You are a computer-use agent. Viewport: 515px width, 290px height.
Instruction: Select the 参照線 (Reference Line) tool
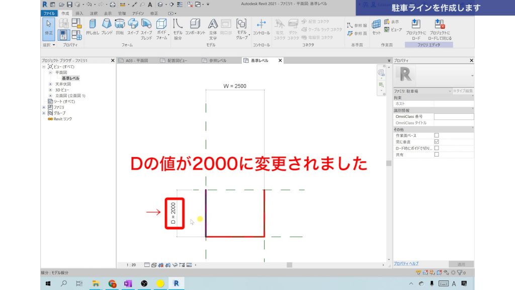[x=356, y=24]
